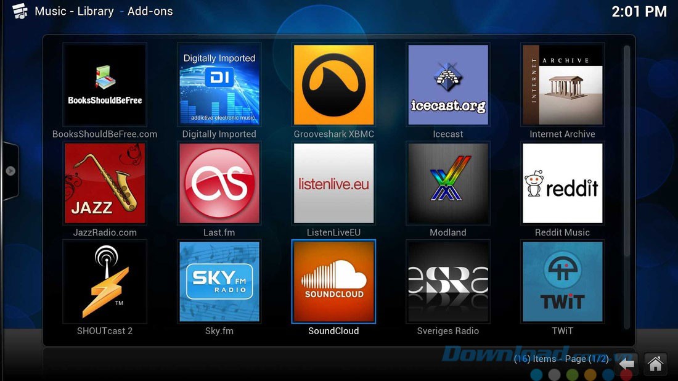Select the ListenLiveEU add-on tile
This screenshot has height=381, width=678.
coord(333,183)
